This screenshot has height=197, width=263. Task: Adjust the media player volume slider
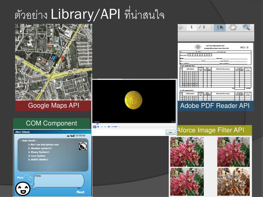(x=116, y=127)
